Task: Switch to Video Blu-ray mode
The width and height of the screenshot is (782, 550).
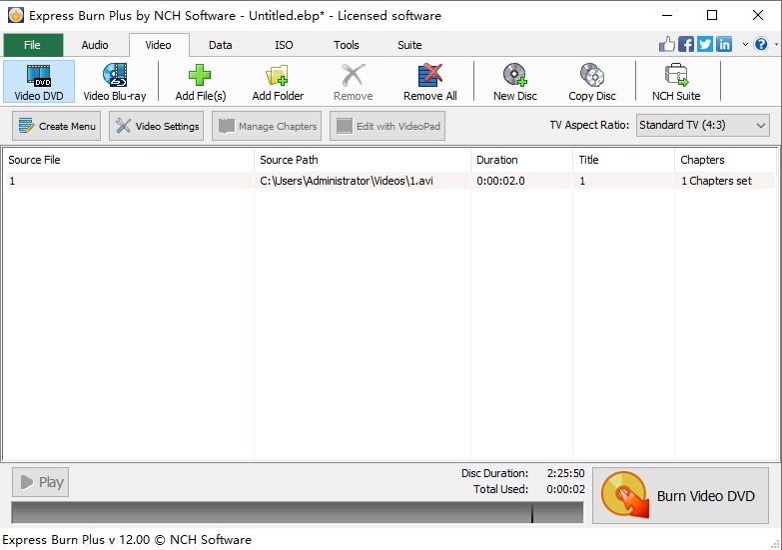Action: 115,82
